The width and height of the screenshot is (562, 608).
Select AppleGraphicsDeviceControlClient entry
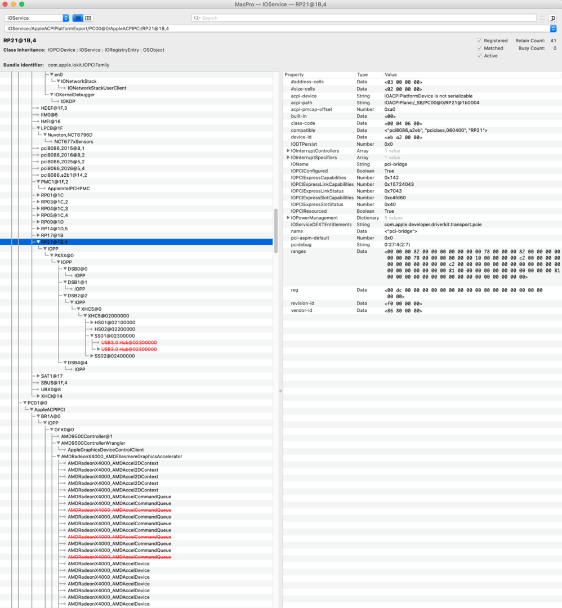click(x=106, y=450)
